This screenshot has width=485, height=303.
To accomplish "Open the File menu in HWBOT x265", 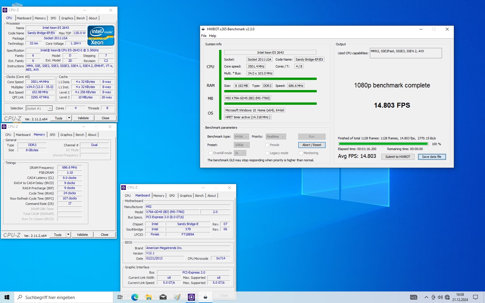I will (x=204, y=36).
